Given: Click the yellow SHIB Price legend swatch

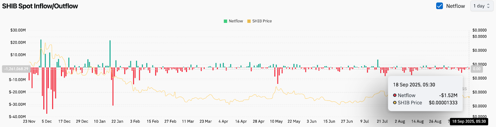Looking at the screenshot, I should click(x=249, y=21).
